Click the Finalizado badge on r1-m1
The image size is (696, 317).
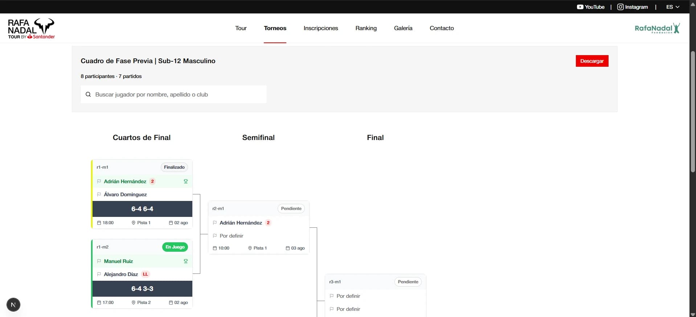tap(174, 167)
